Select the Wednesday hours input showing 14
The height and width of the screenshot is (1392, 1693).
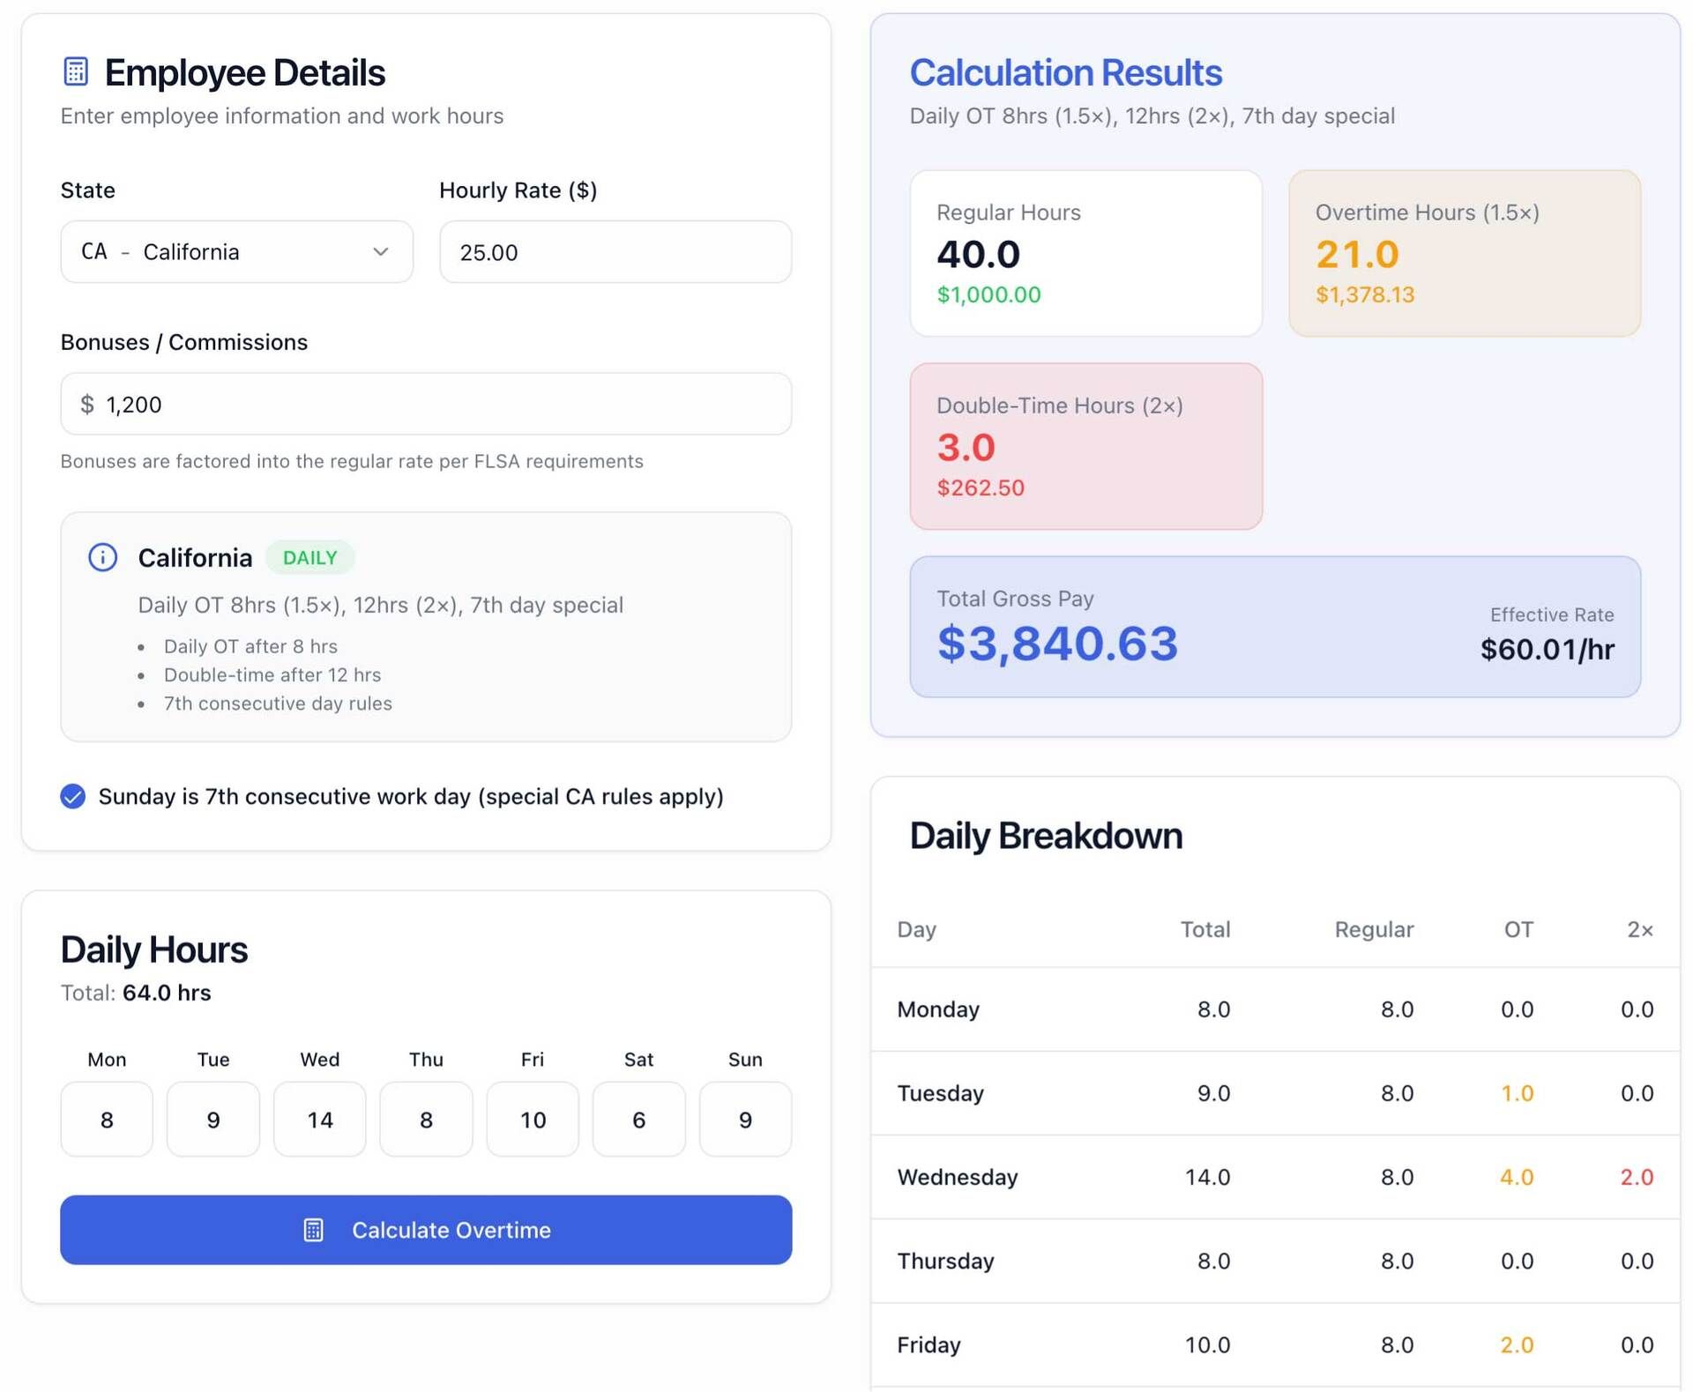tap(319, 1120)
